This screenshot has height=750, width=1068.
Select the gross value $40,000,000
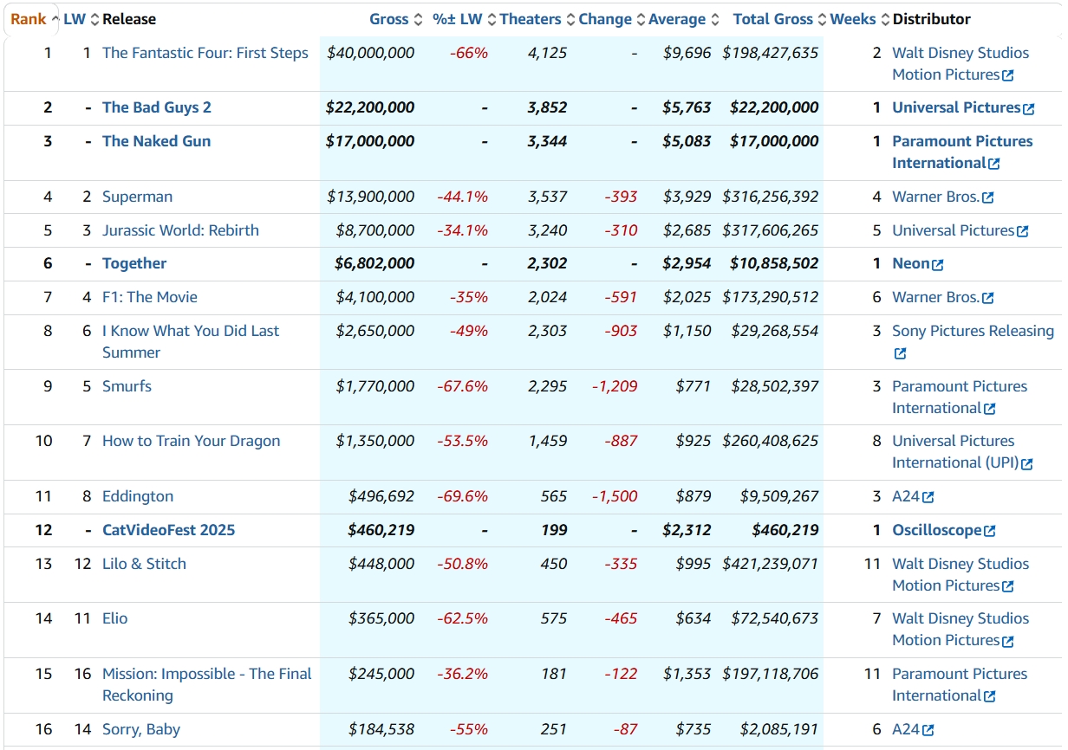tap(370, 53)
